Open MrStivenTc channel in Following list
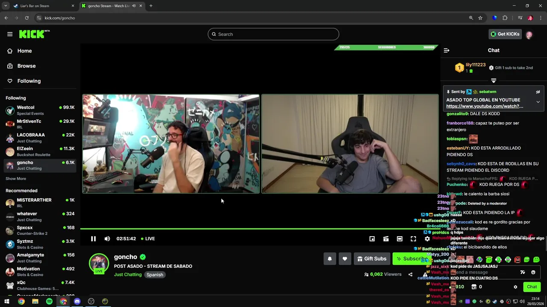 coord(40,124)
